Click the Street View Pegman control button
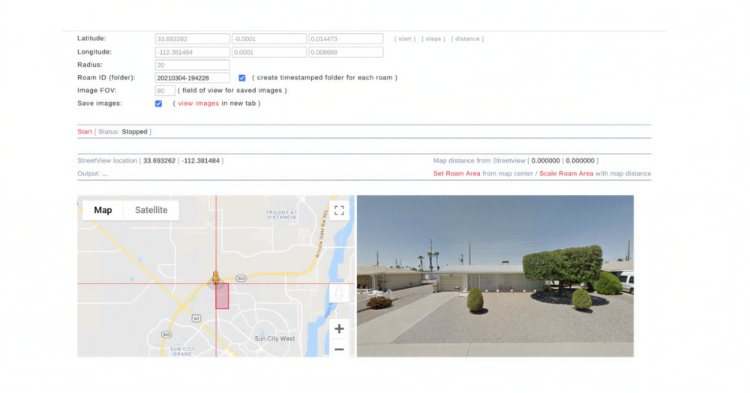The image size is (750, 393). 339,293
